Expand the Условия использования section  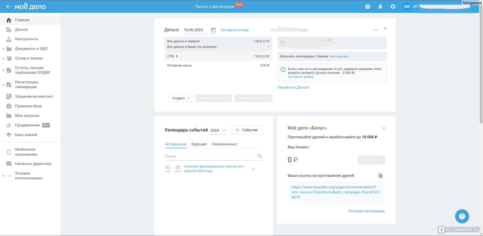coord(4,176)
